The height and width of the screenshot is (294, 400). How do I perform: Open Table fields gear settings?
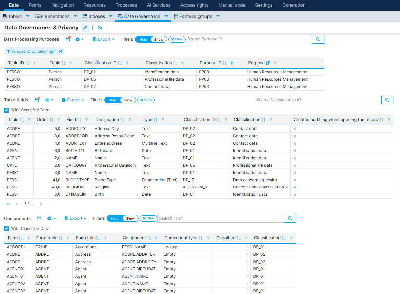[x=49, y=100]
